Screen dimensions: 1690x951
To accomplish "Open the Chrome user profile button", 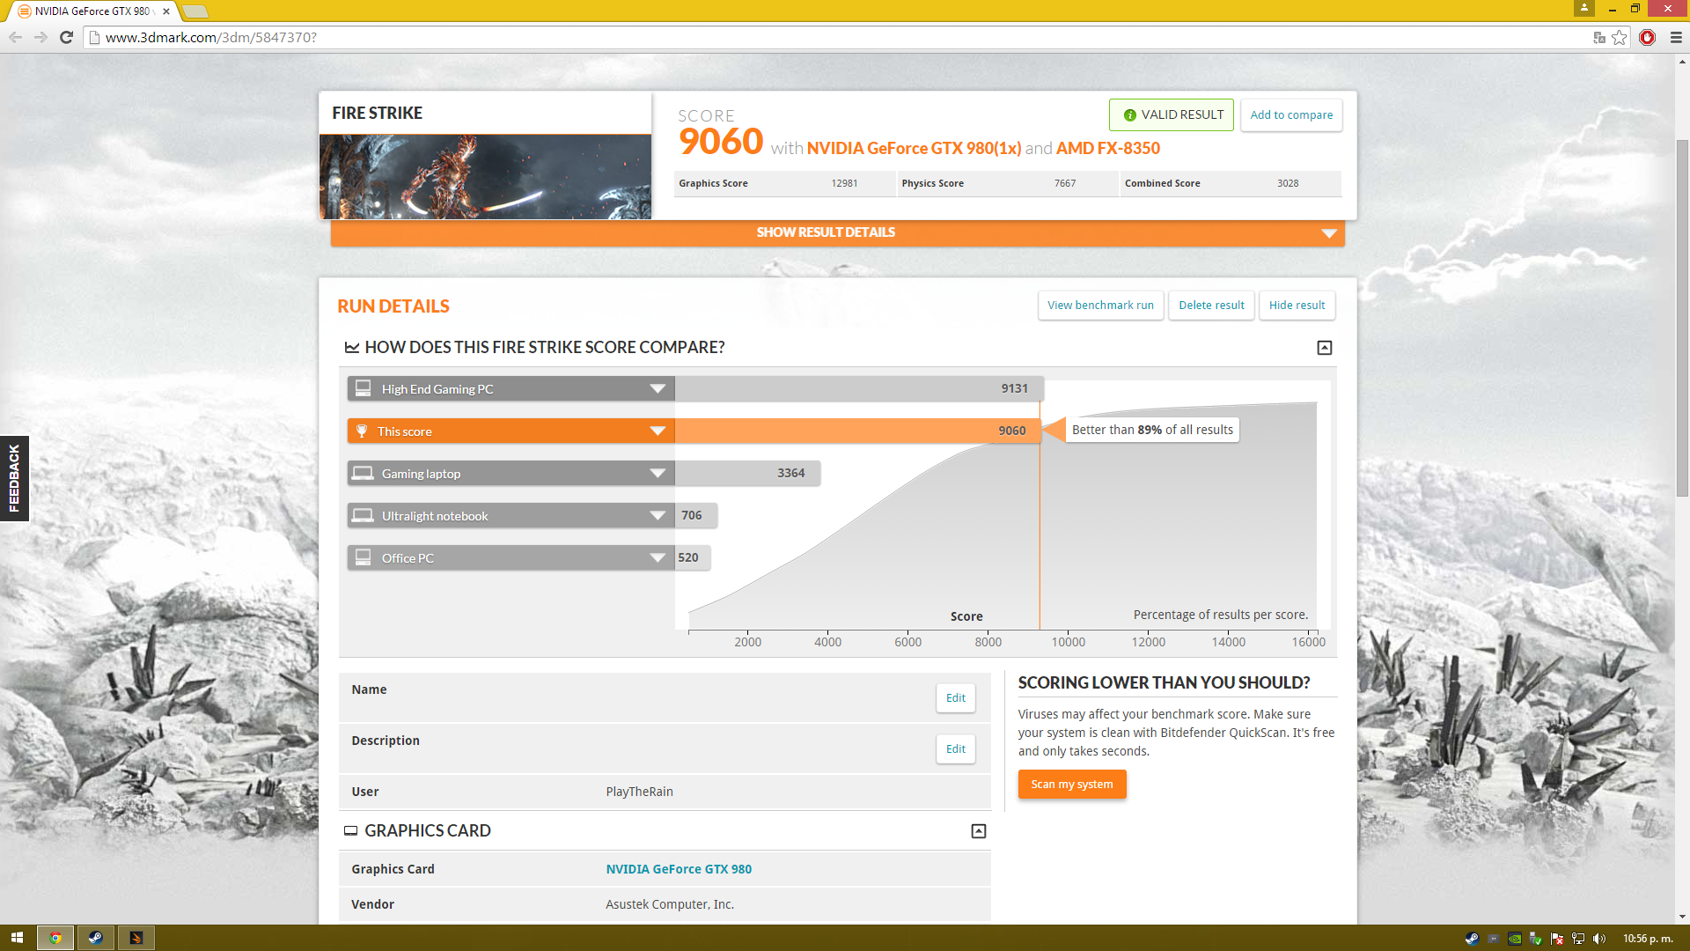I will [x=1584, y=8].
